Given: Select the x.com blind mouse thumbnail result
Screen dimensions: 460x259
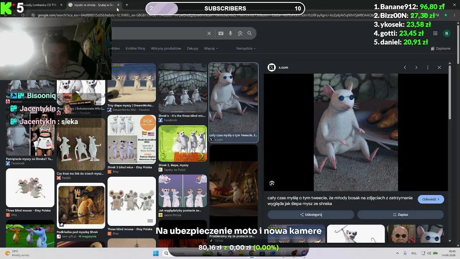Looking at the screenshot, I should point(234,103).
